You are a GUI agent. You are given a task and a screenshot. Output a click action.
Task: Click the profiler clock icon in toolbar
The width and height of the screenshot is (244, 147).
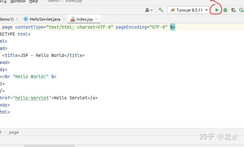pyautogui.click(x=241, y=10)
